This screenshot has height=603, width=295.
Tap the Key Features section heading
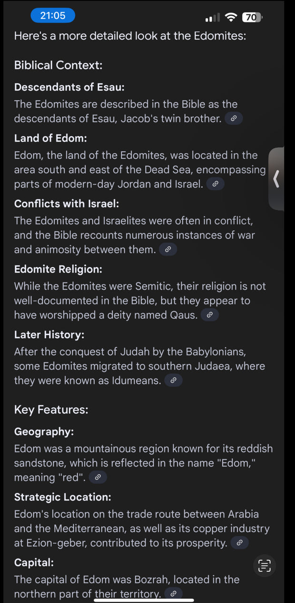pyautogui.click(x=51, y=409)
